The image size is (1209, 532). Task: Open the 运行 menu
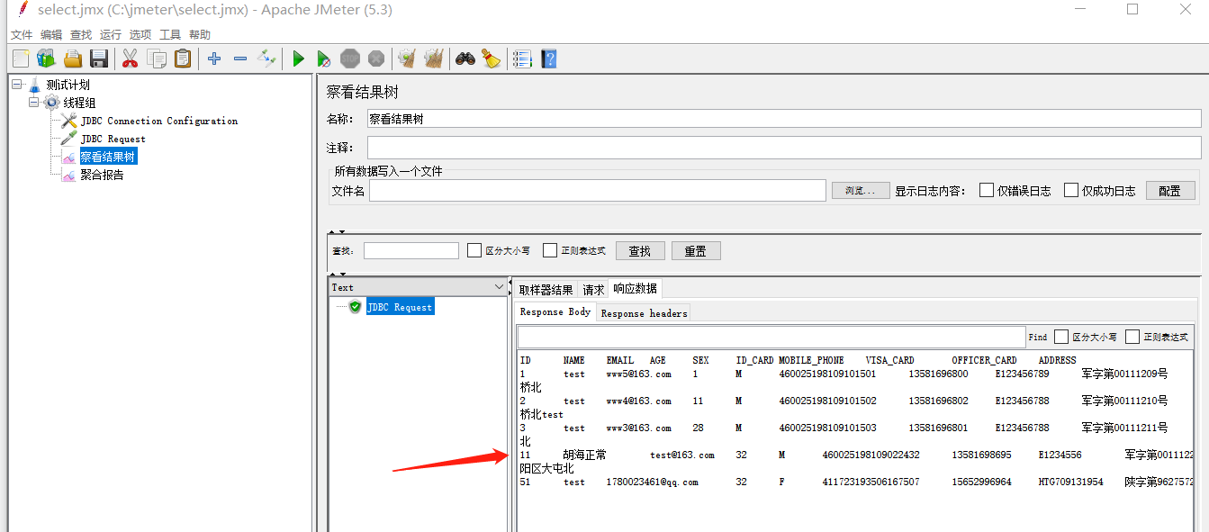tap(111, 34)
